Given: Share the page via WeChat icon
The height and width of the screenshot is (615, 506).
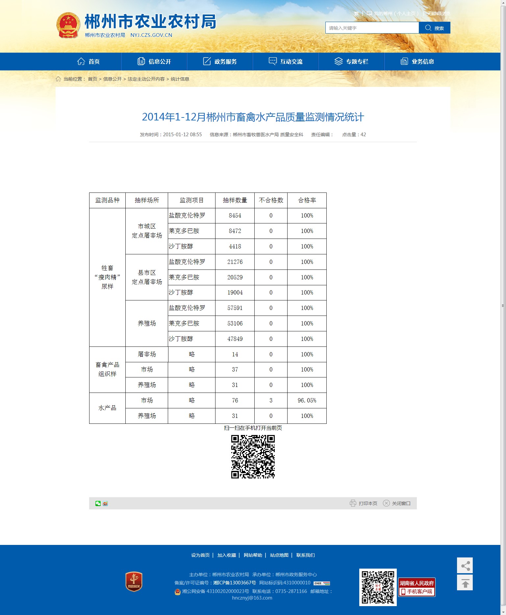Looking at the screenshot, I should 98,503.
